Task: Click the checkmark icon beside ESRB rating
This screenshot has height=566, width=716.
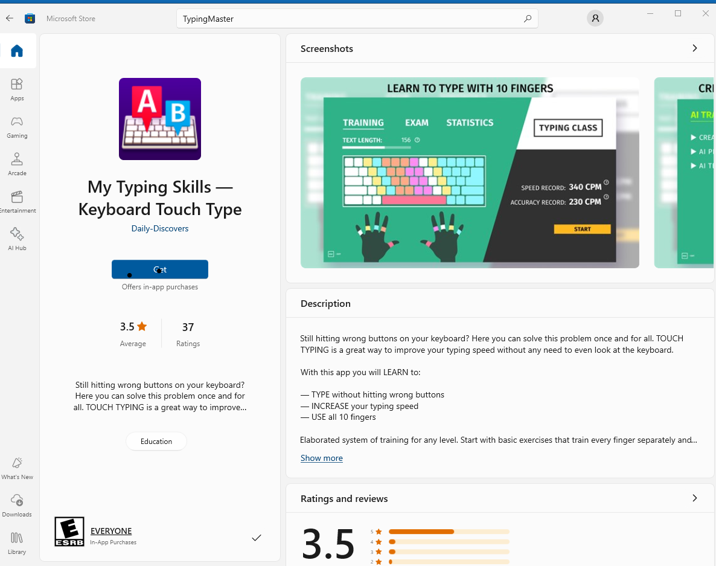Action: 257,538
